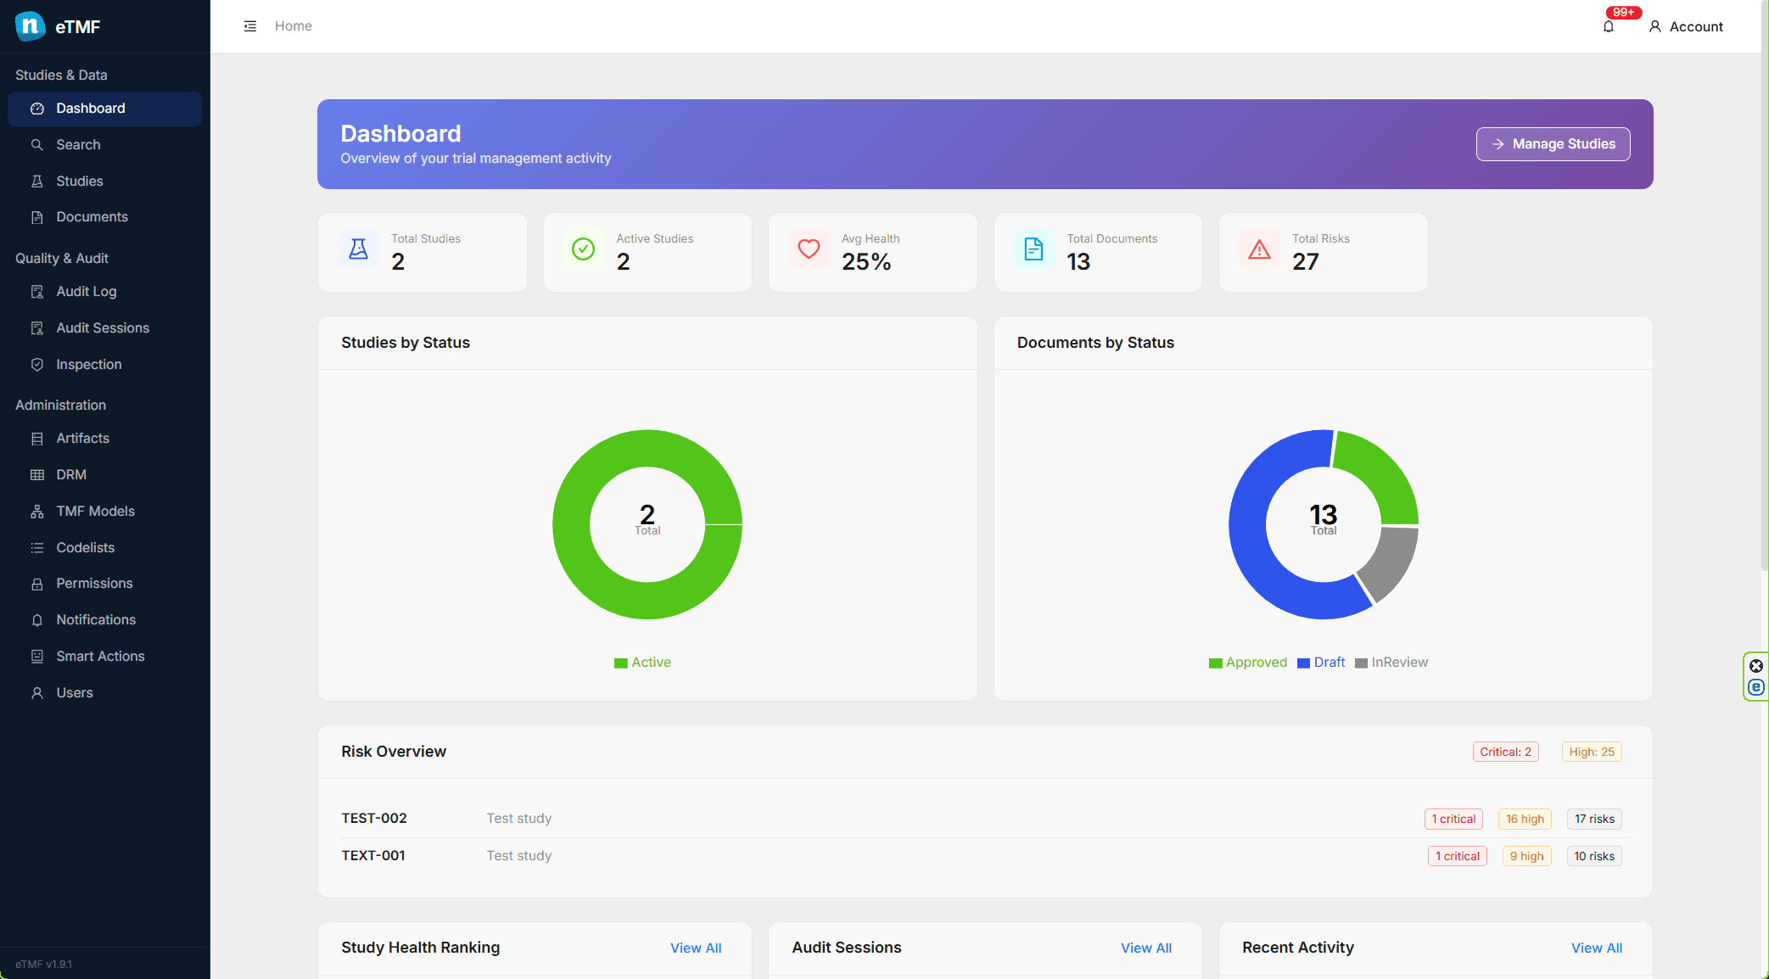Click the Total Documents file icon
This screenshot has height=979, width=1769.
(1034, 249)
